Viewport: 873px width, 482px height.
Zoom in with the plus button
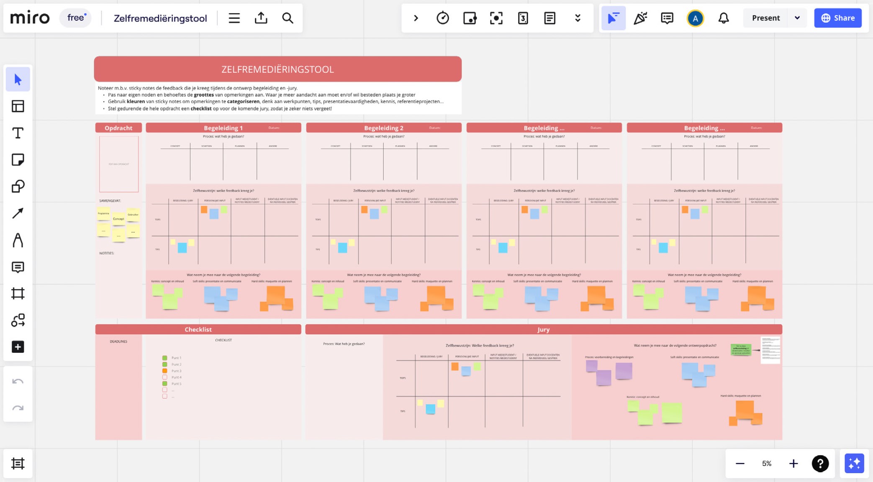tap(793, 463)
